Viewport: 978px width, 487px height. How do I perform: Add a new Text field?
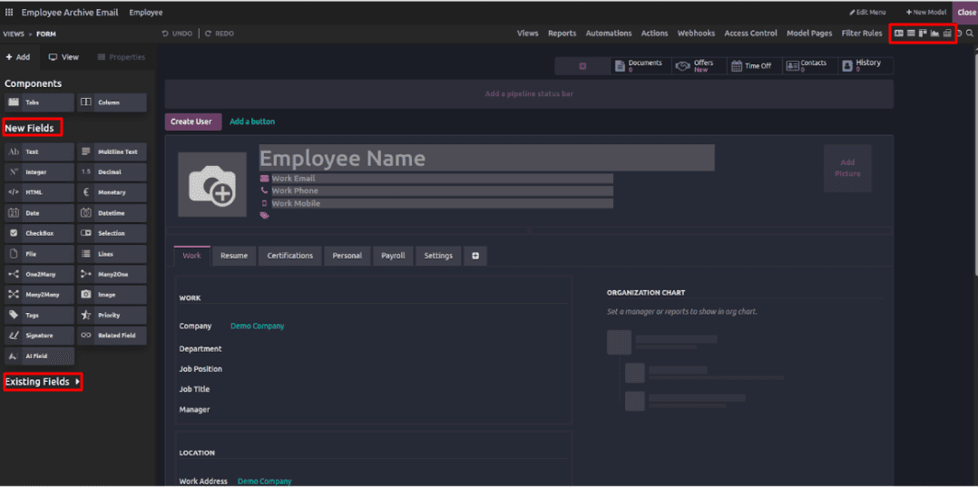tap(39, 152)
